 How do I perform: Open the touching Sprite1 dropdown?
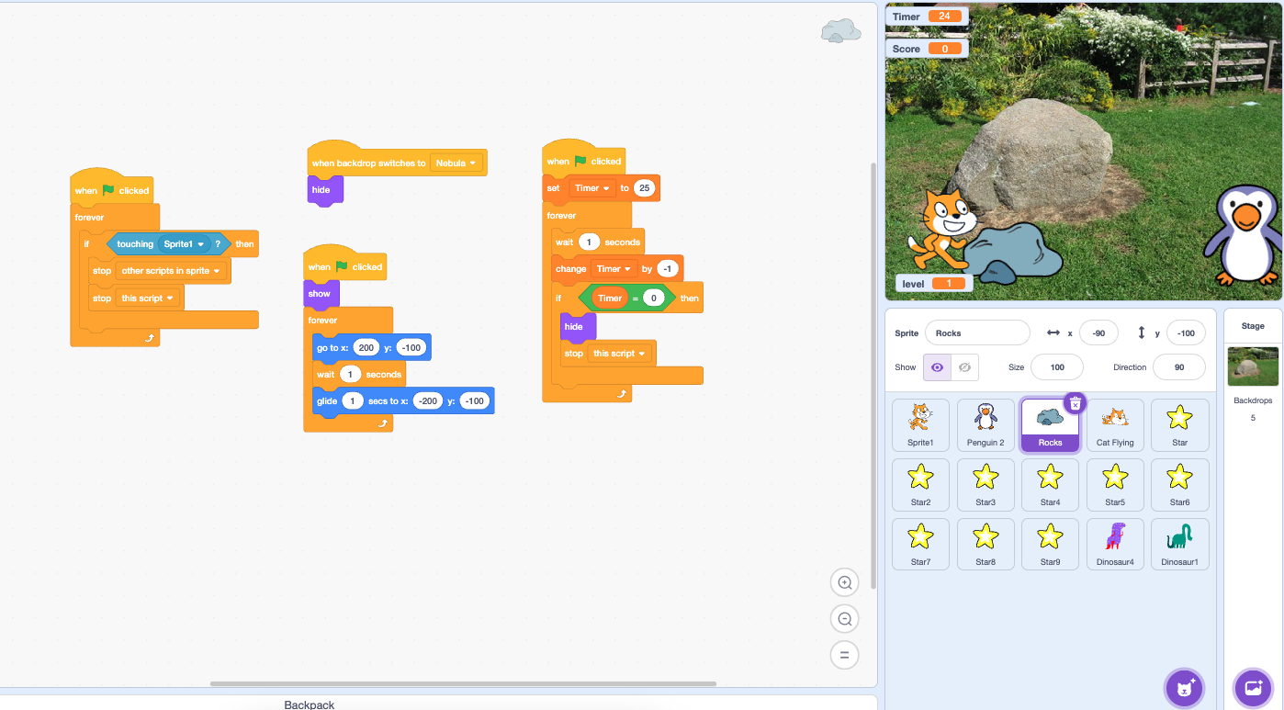(x=183, y=244)
